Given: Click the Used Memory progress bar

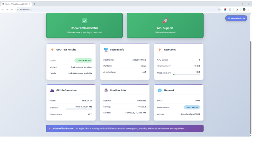Looking at the screenshot, I should point(186,74).
